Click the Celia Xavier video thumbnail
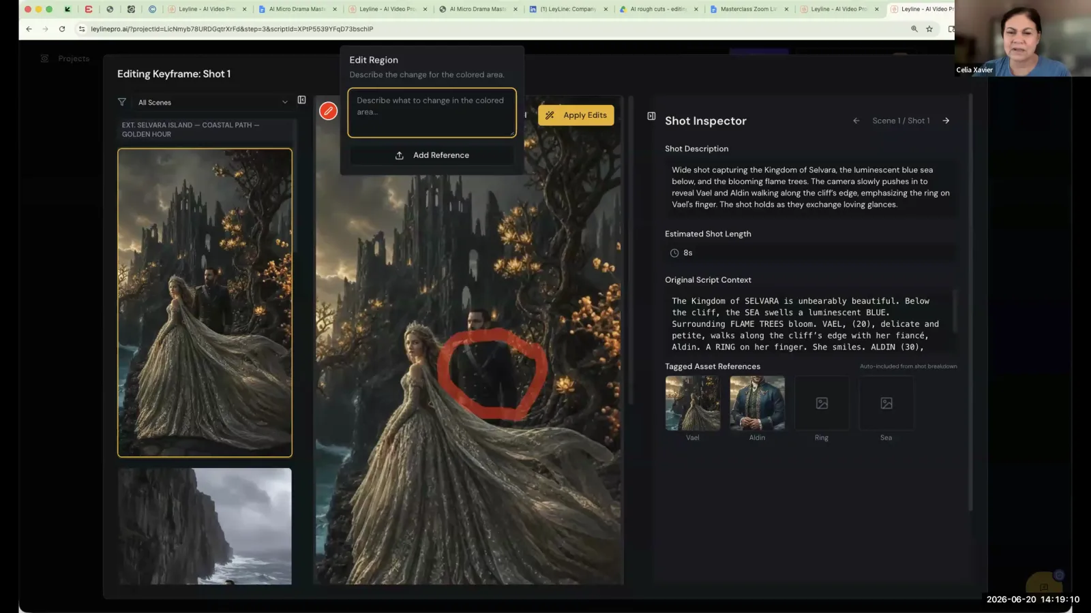 coord(1023,38)
